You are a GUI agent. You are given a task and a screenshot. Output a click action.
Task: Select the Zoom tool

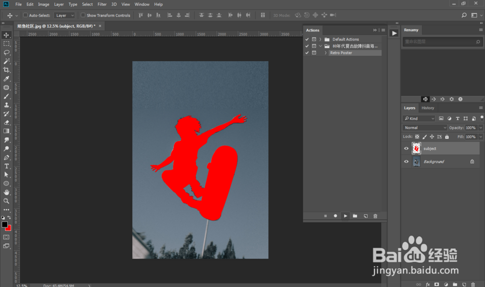point(6,201)
